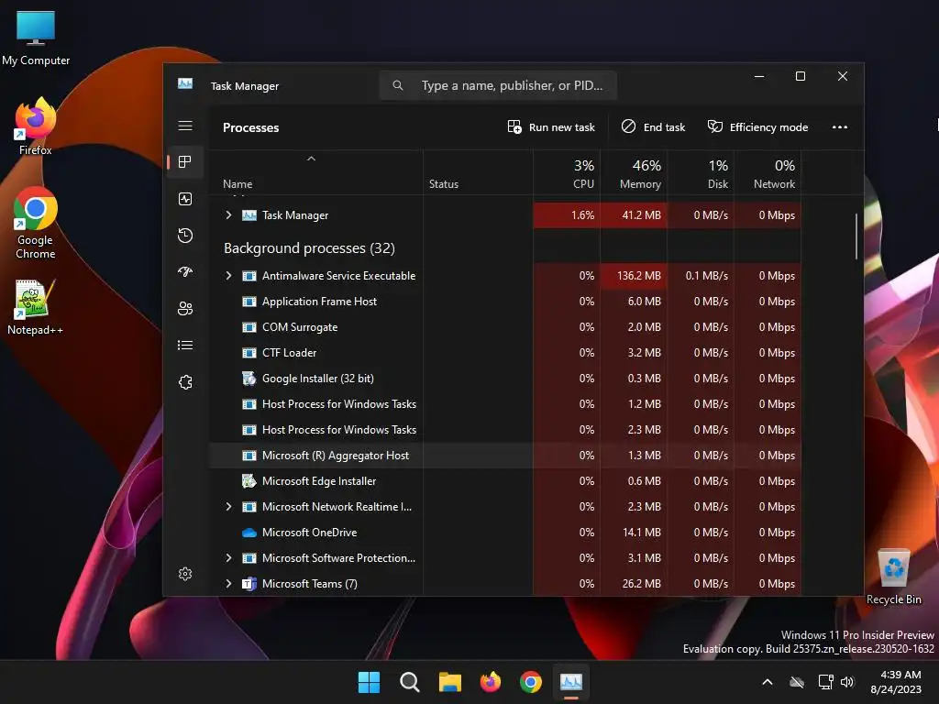The image size is (939, 704).
Task: Sort by the Status column header
Action: coord(478,172)
